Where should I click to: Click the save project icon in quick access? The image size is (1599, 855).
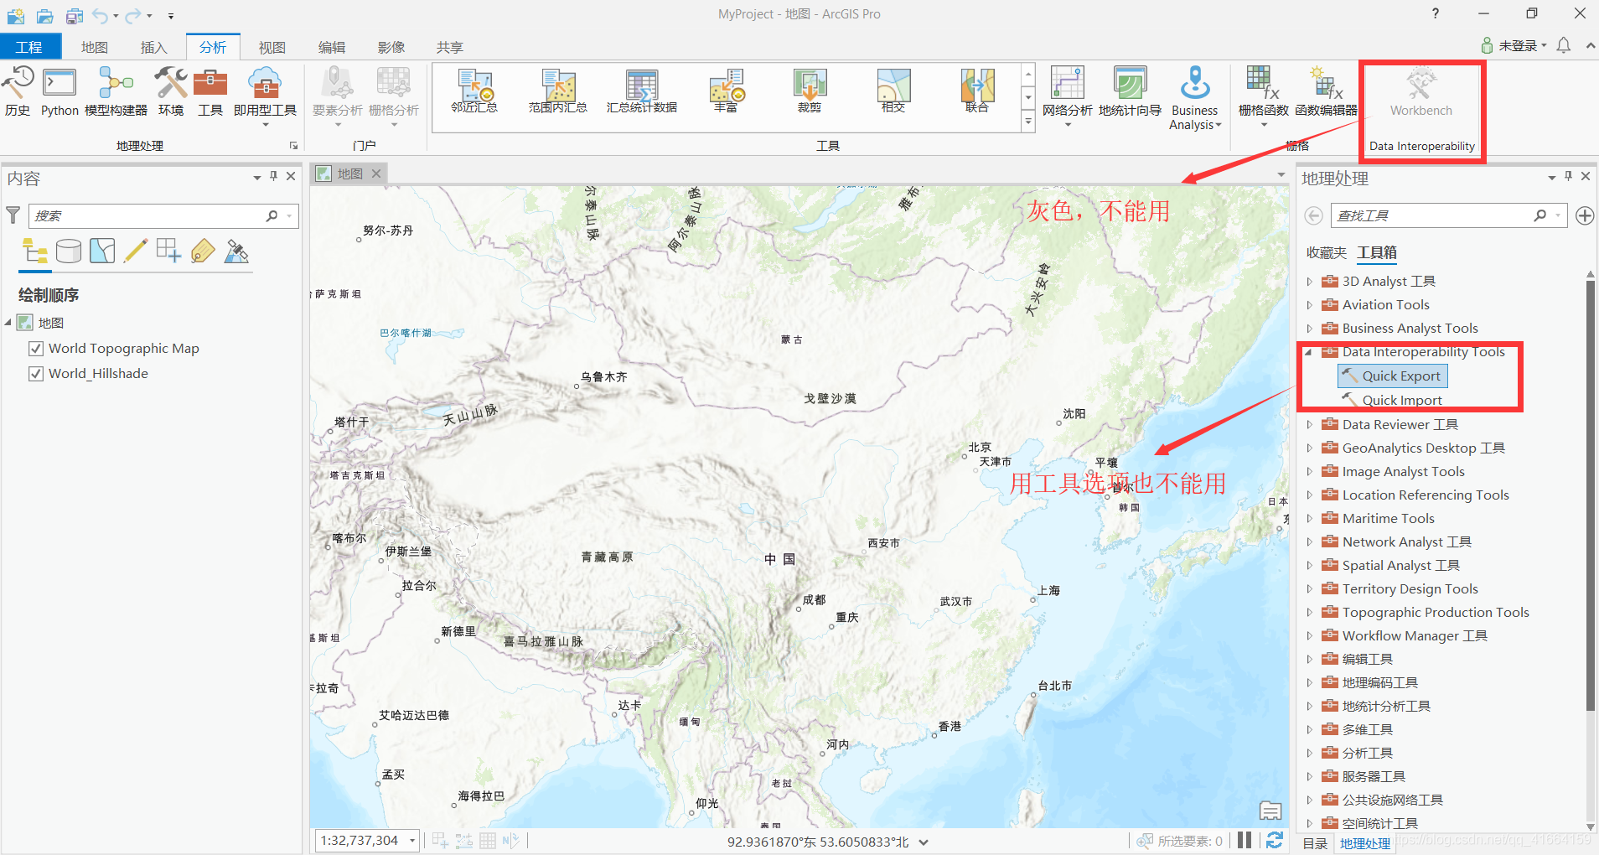coord(75,15)
